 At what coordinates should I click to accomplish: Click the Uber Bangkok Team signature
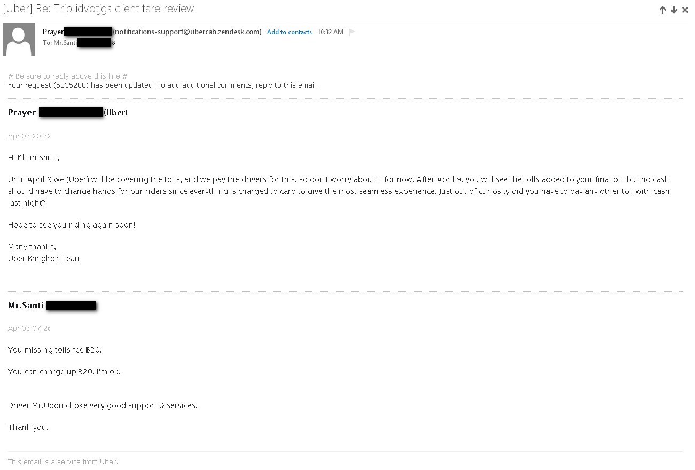point(45,258)
